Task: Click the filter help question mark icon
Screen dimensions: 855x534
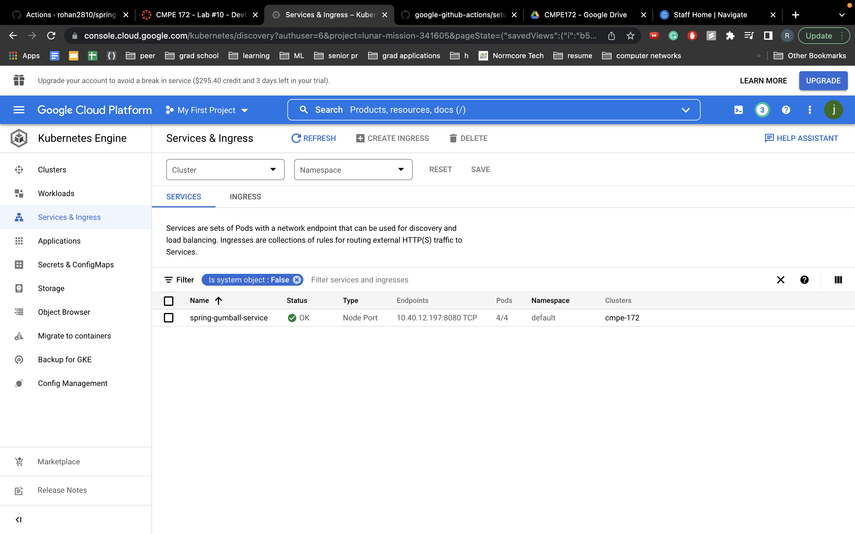Action: click(x=805, y=280)
